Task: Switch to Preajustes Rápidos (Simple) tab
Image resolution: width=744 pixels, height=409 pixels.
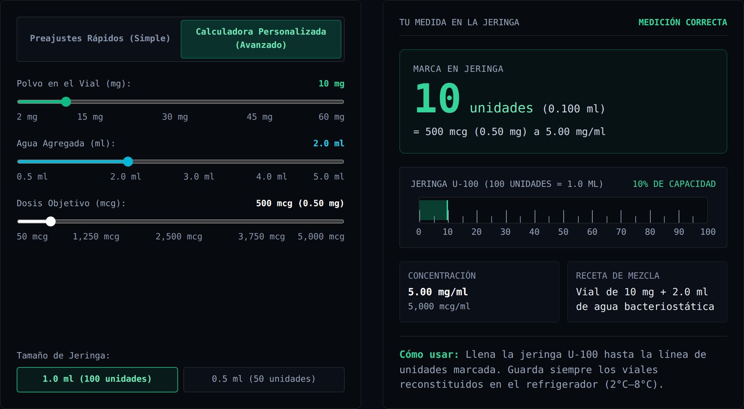Action: pos(100,39)
